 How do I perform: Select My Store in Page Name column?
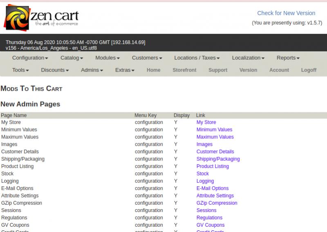[x=11, y=122]
